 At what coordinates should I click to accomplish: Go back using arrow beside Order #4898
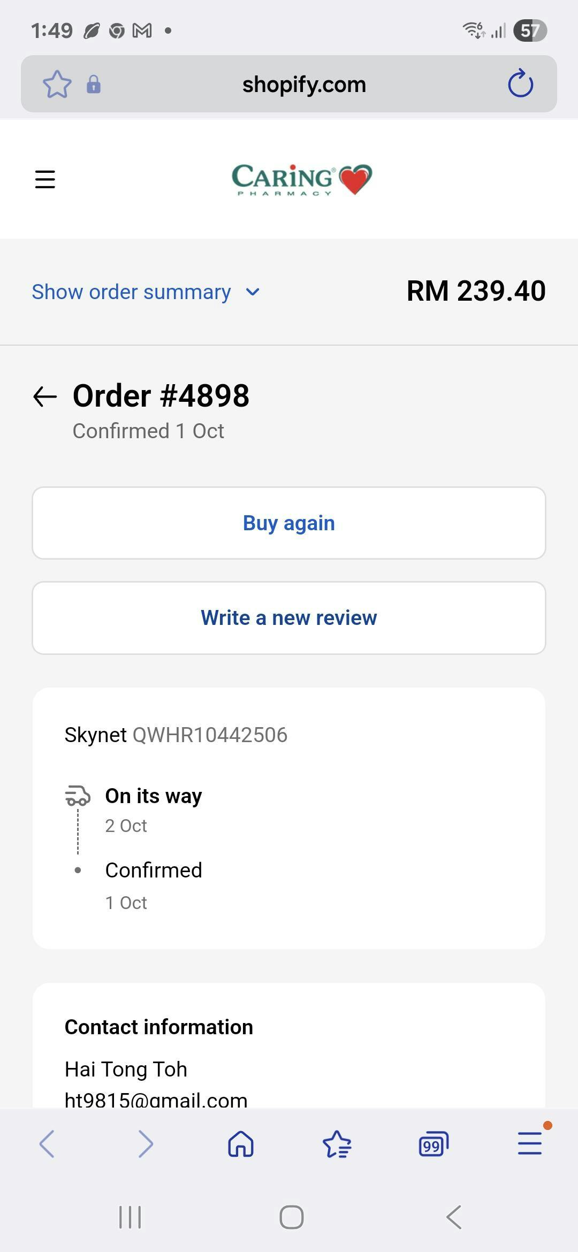pos(45,396)
